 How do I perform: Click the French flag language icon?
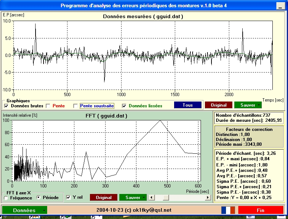[x=228, y=210]
